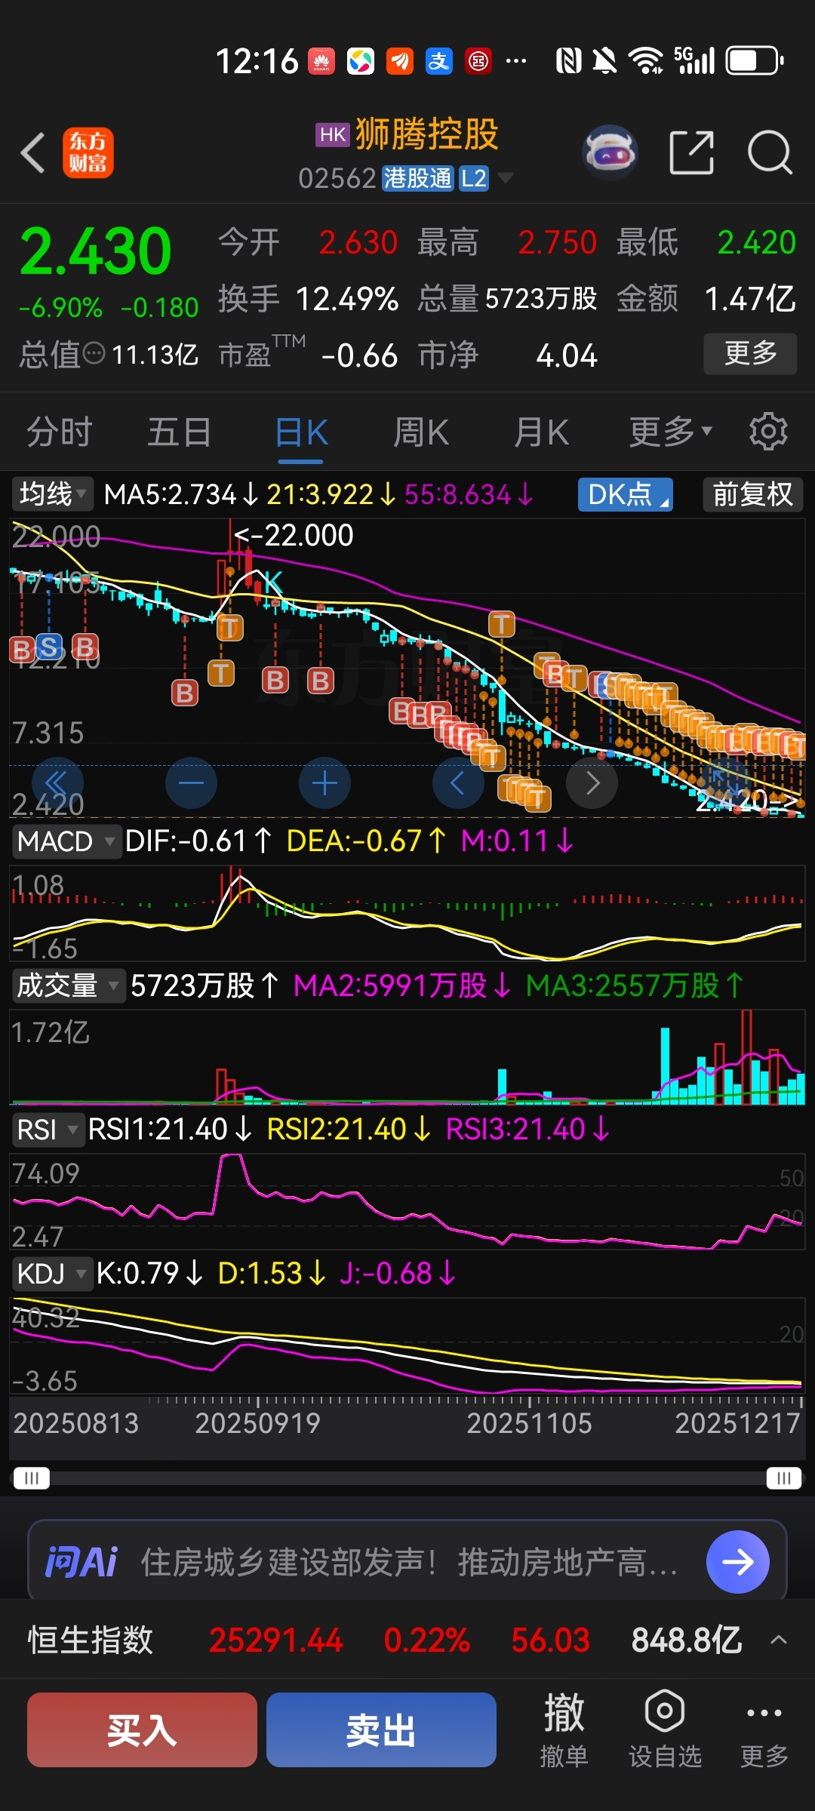Tap the current price 2.430
The image size is (815, 1811).
pos(96,251)
